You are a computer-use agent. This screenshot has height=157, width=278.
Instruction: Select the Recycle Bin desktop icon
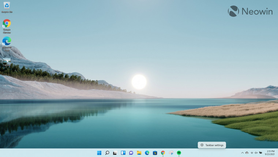click(7, 7)
